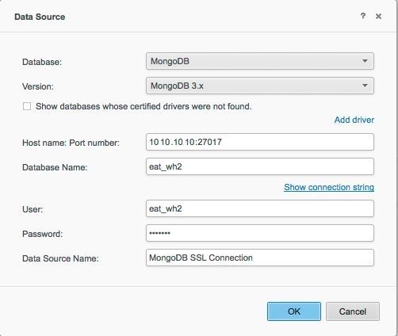Click the Data Source dialog title
The width and height of the screenshot is (398, 336).
pos(40,17)
